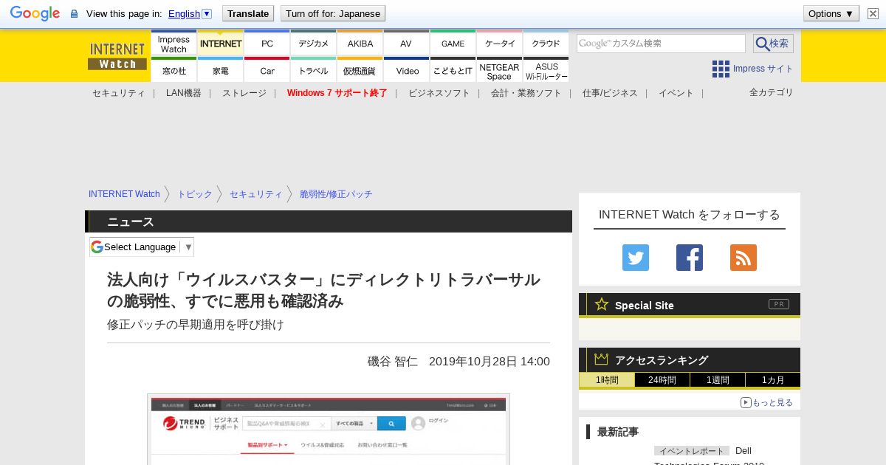Image resolution: width=886 pixels, height=465 pixels.
Task: Open Impress サイト grid menu
Action: [x=752, y=69]
